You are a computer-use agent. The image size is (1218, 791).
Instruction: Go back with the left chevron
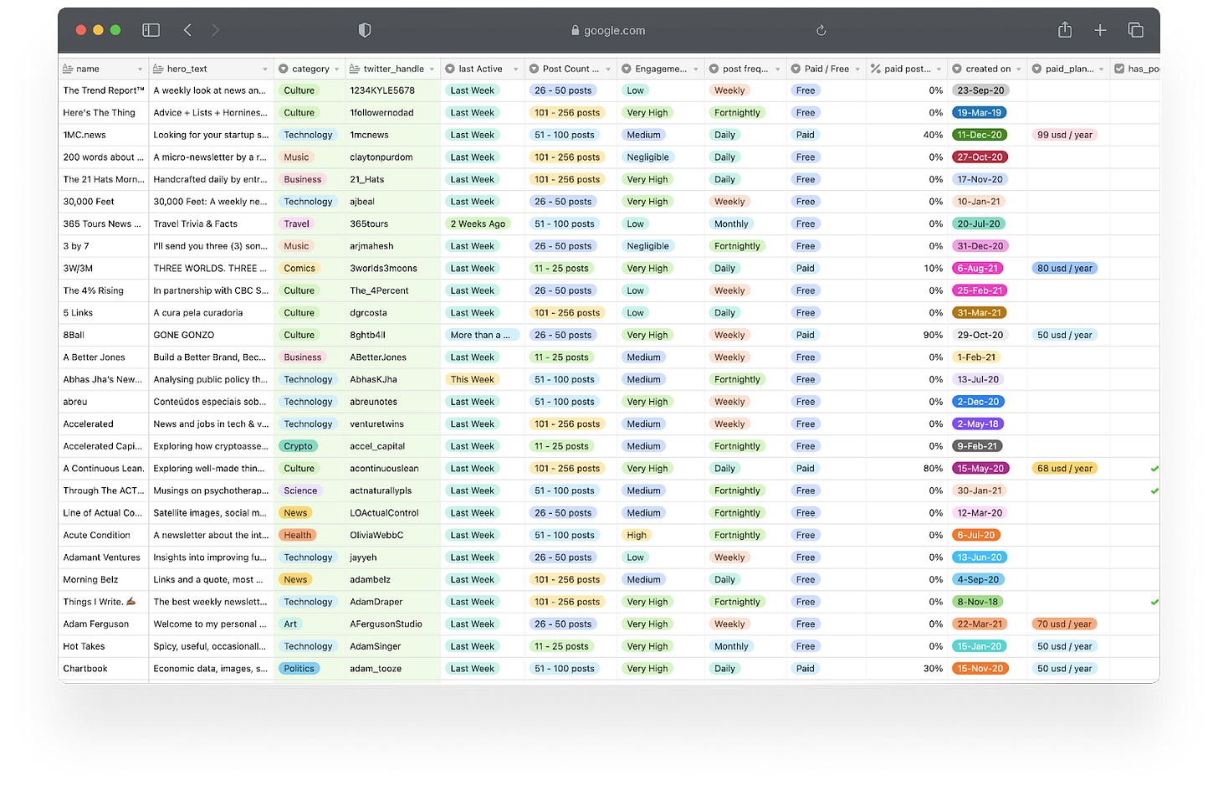tap(187, 30)
